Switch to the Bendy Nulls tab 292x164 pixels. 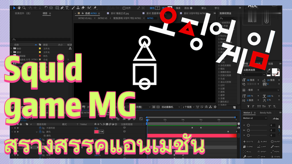266,113
